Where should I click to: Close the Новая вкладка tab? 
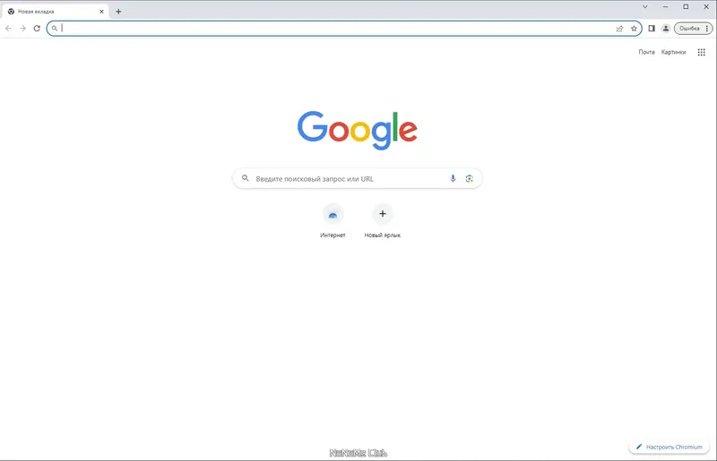click(x=101, y=12)
